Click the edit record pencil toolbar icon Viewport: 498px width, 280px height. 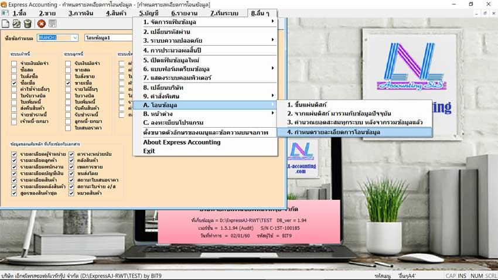[16, 23]
